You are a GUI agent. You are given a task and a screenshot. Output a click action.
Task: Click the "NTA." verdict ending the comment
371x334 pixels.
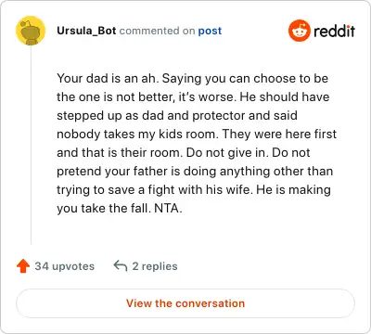168,208
